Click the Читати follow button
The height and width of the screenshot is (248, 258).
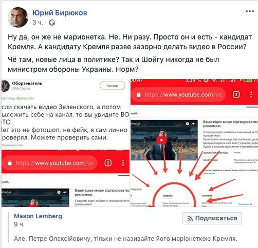(x=113, y=86)
